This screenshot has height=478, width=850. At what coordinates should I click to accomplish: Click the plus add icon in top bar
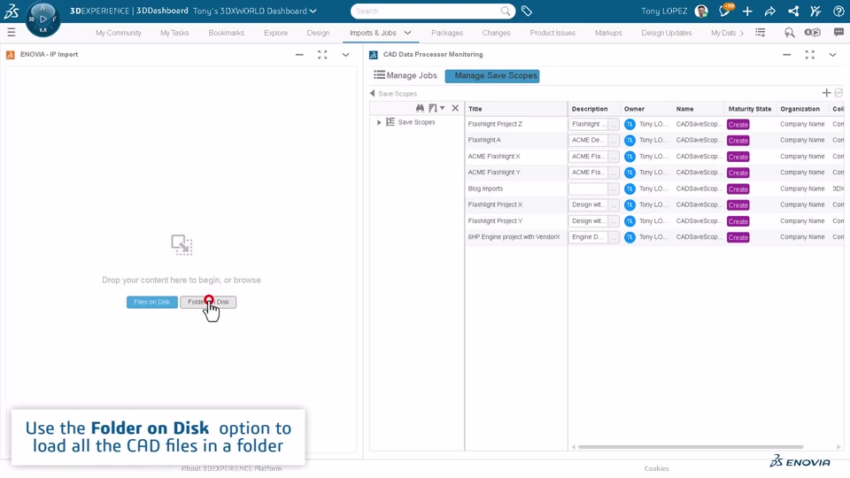(x=747, y=11)
